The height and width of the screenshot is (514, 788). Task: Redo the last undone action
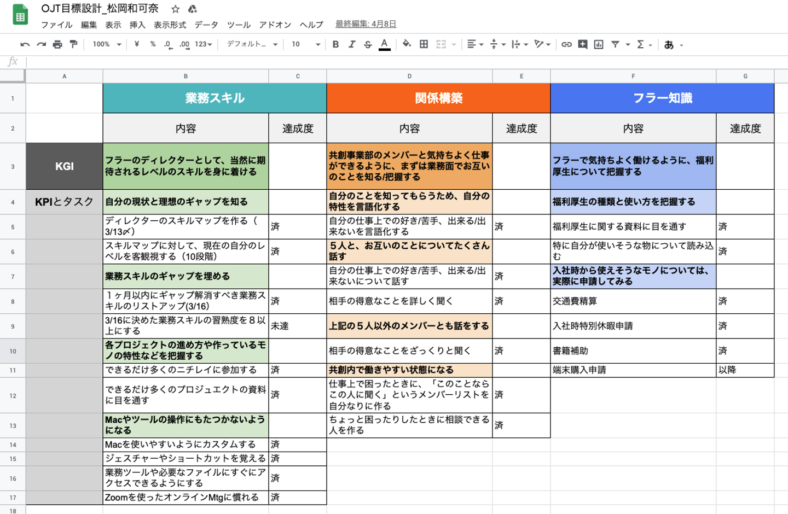pos(42,44)
